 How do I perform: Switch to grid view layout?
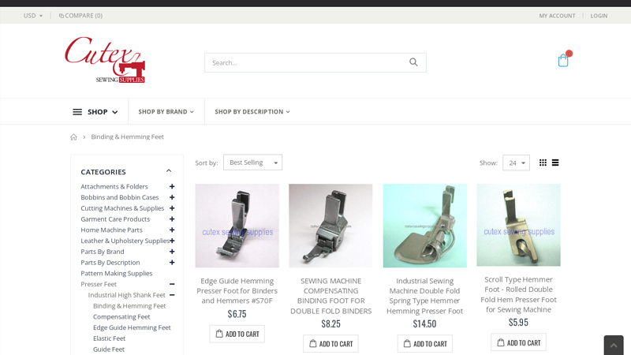tap(543, 163)
